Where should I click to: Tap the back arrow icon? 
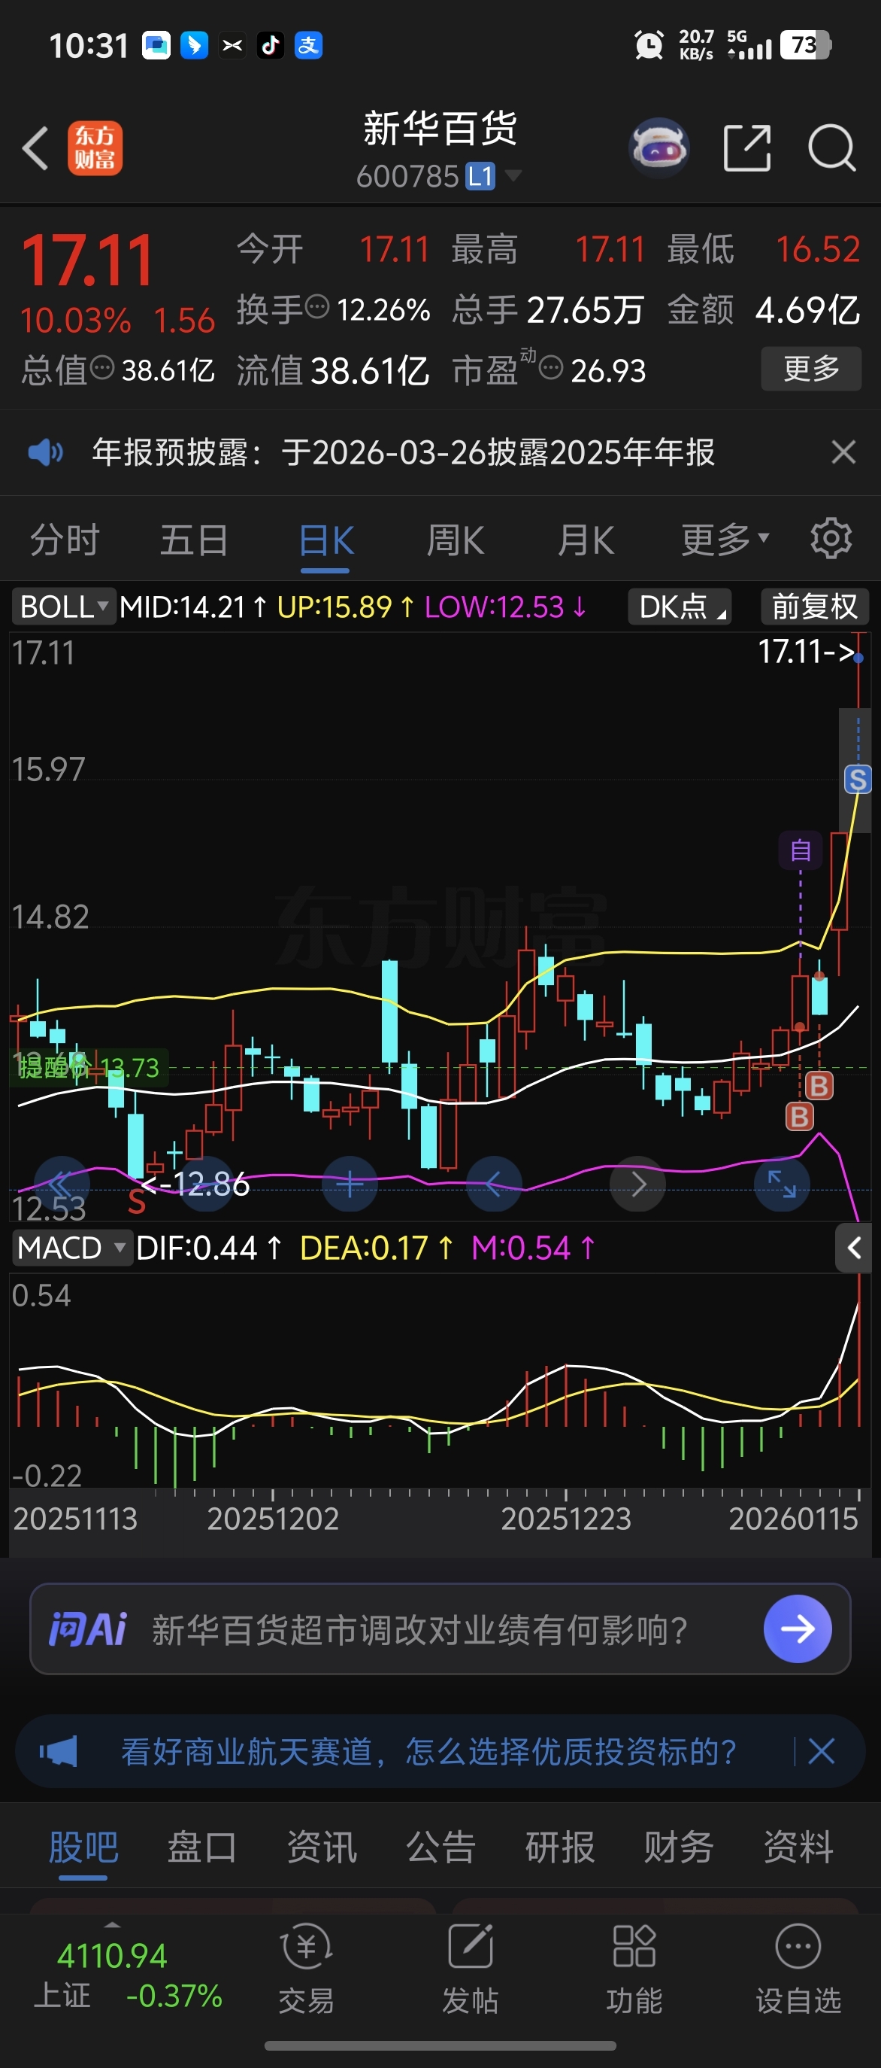[35, 147]
